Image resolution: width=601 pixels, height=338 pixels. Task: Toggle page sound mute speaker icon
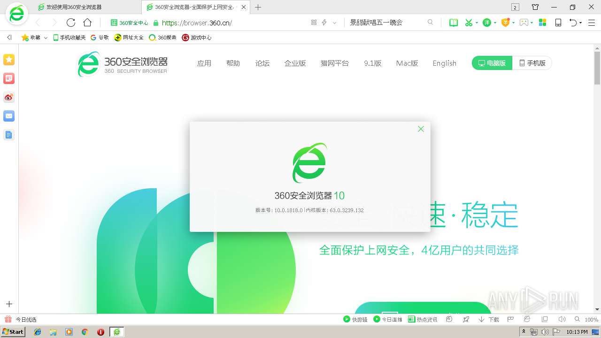(x=562, y=319)
